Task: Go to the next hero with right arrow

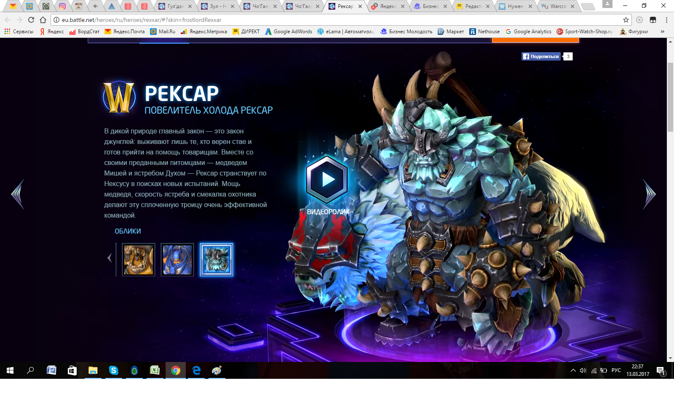Action: tap(649, 194)
